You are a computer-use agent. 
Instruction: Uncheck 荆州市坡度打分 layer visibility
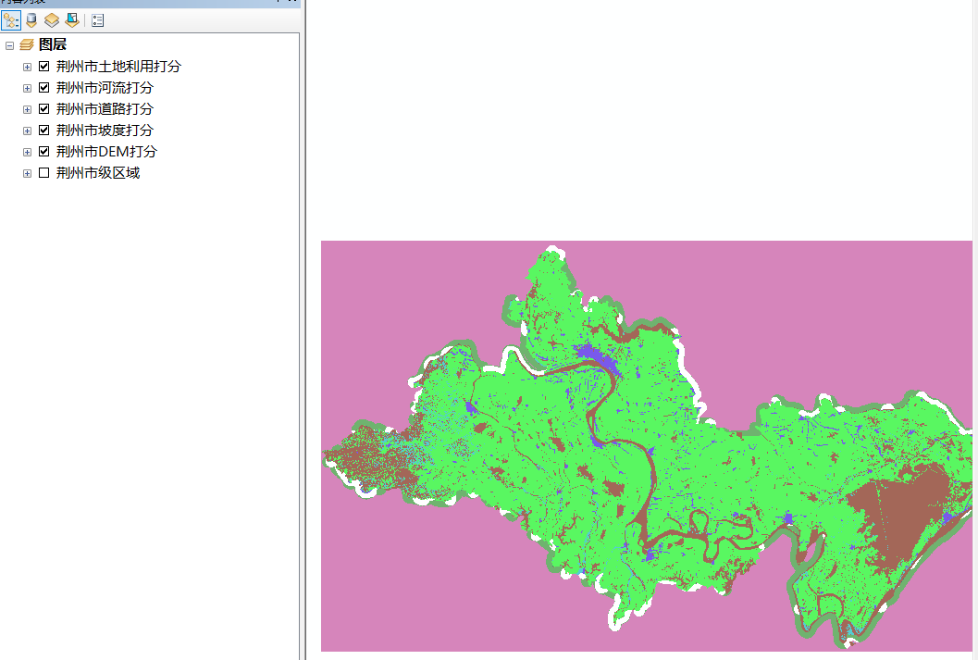pos(43,130)
